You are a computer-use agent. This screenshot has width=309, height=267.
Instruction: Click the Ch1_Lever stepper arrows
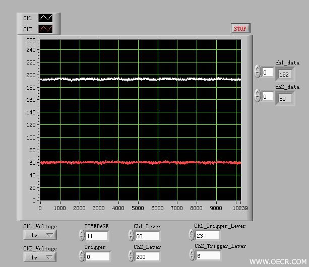coord(131,235)
